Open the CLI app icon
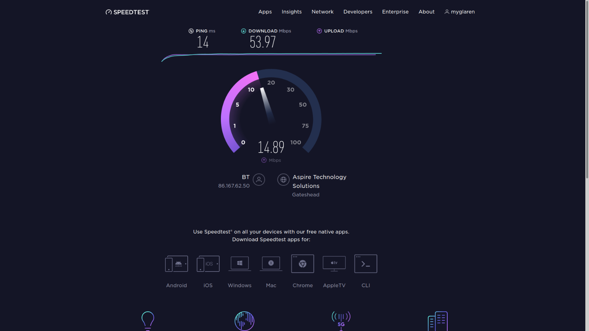 click(366, 264)
